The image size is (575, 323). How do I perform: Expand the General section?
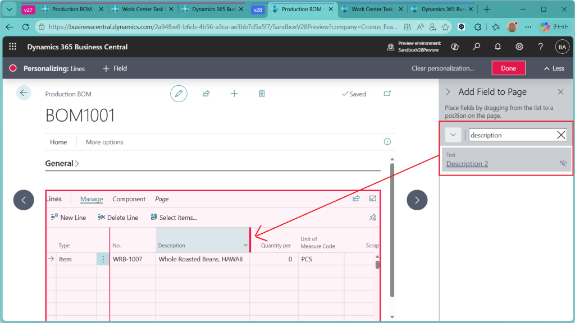(62, 163)
